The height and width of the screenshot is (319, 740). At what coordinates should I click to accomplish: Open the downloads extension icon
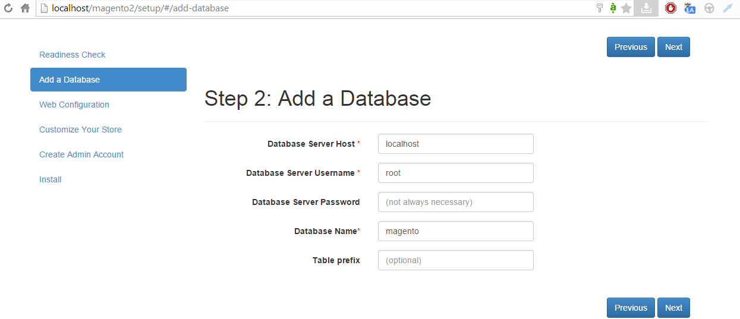pos(646,8)
